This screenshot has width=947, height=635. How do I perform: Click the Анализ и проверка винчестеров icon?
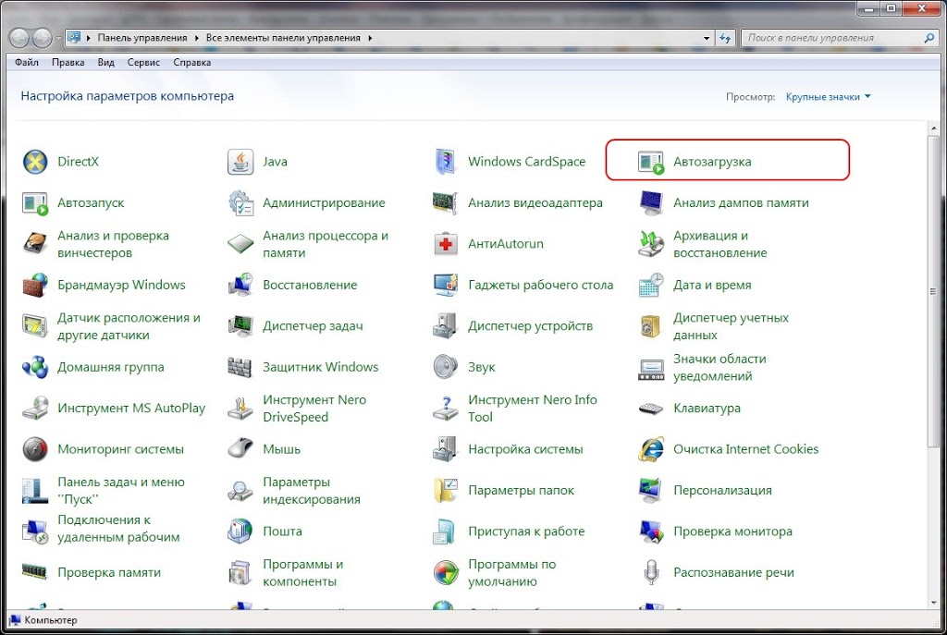tap(35, 244)
